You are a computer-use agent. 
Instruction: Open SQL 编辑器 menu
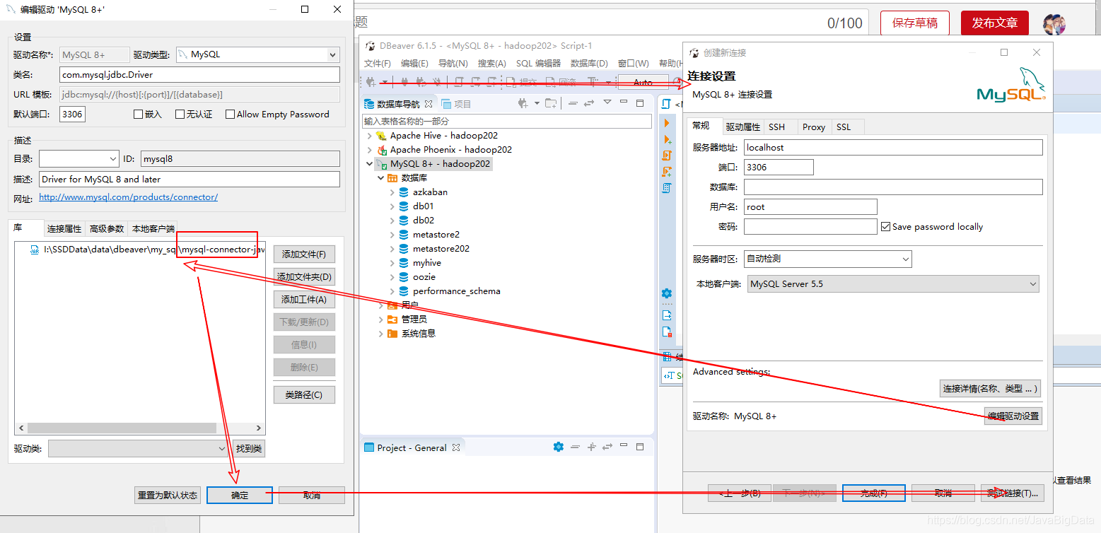pos(538,64)
